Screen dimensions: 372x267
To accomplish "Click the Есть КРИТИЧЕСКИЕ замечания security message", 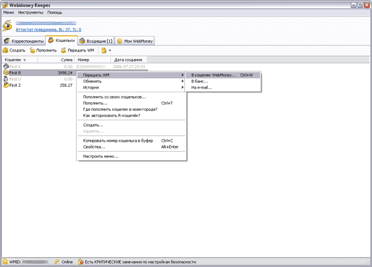I will 141,262.
